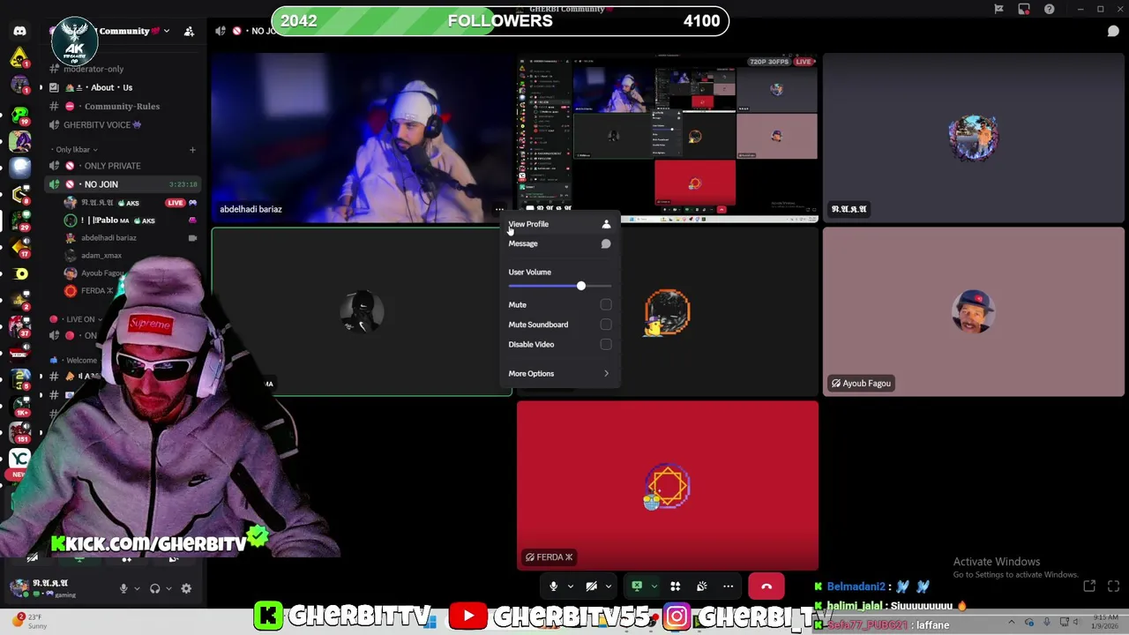Deafen with headphone icon in user panel
This screenshot has height=635, width=1129.
pyautogui.click(x=155, y=588)
